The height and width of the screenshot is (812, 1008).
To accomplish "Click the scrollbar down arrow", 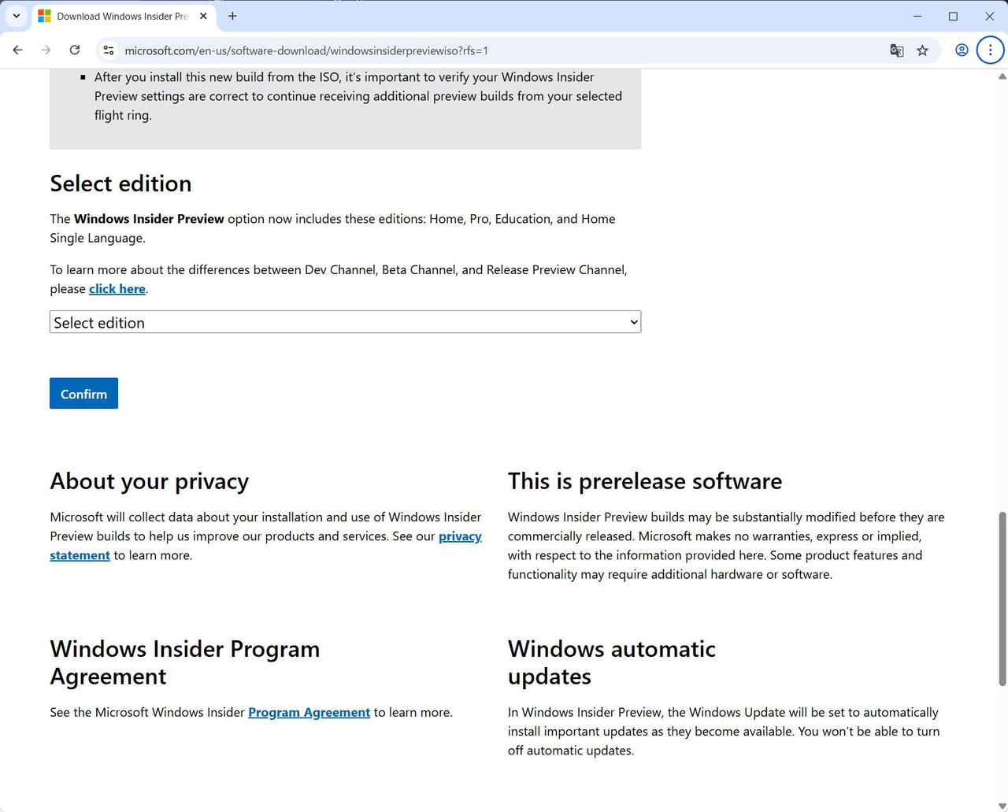I will point(1002,806).
